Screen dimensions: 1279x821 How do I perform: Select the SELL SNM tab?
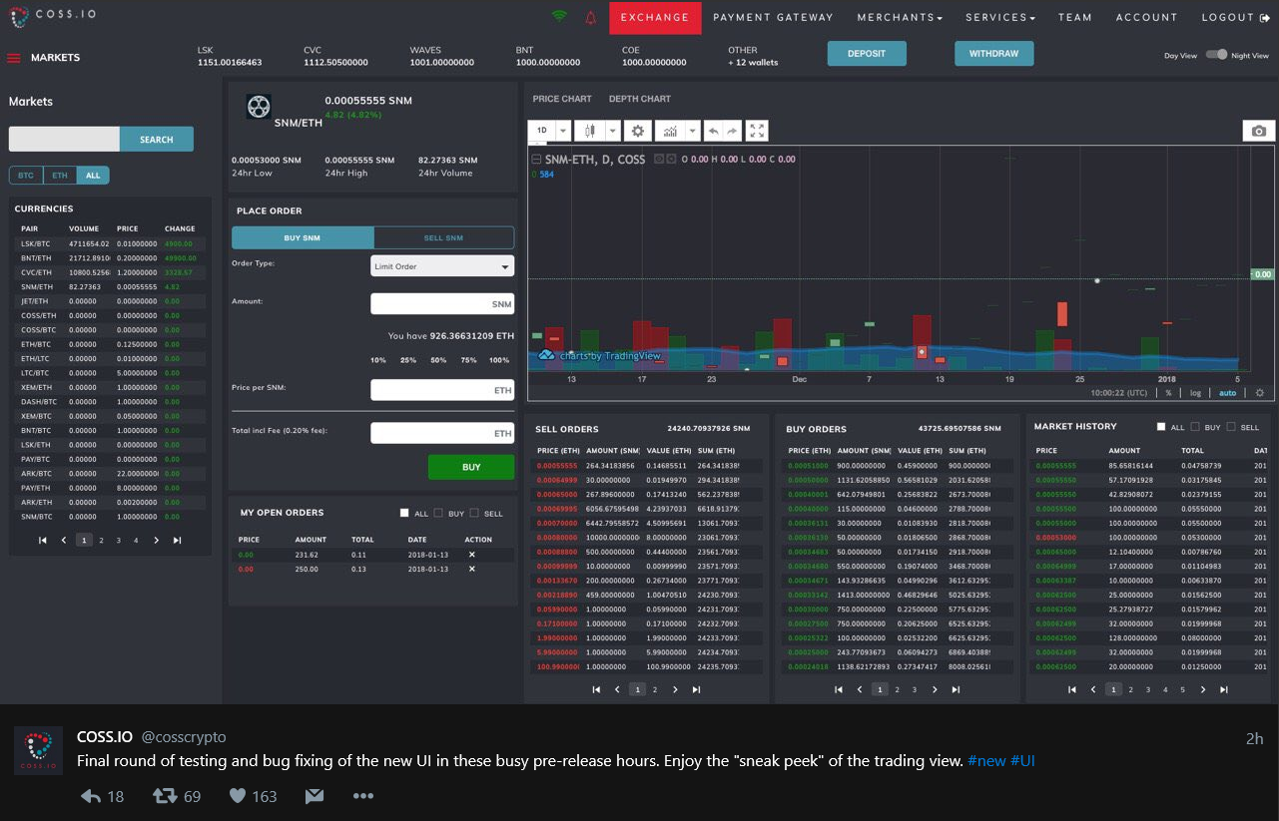coord(443,237)
